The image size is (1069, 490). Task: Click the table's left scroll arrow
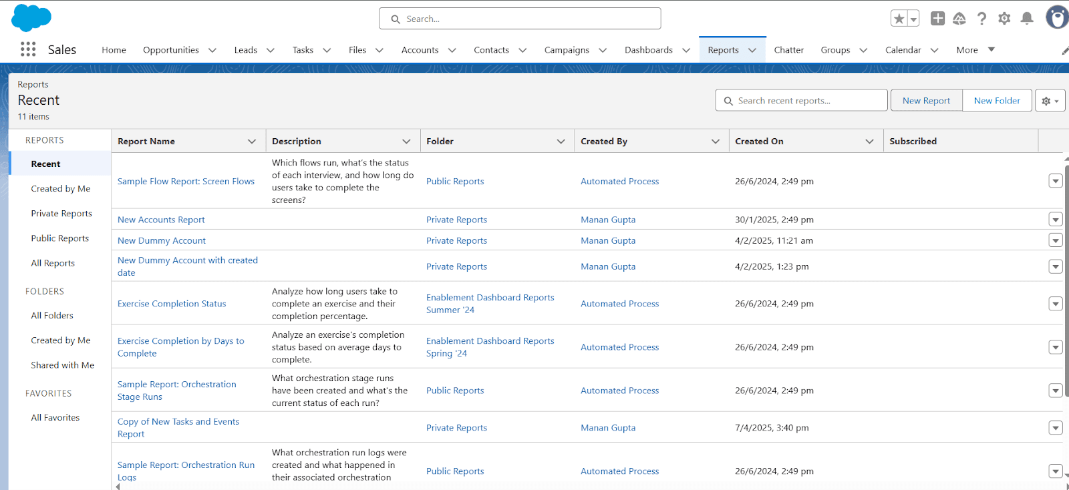coord(118,487)
